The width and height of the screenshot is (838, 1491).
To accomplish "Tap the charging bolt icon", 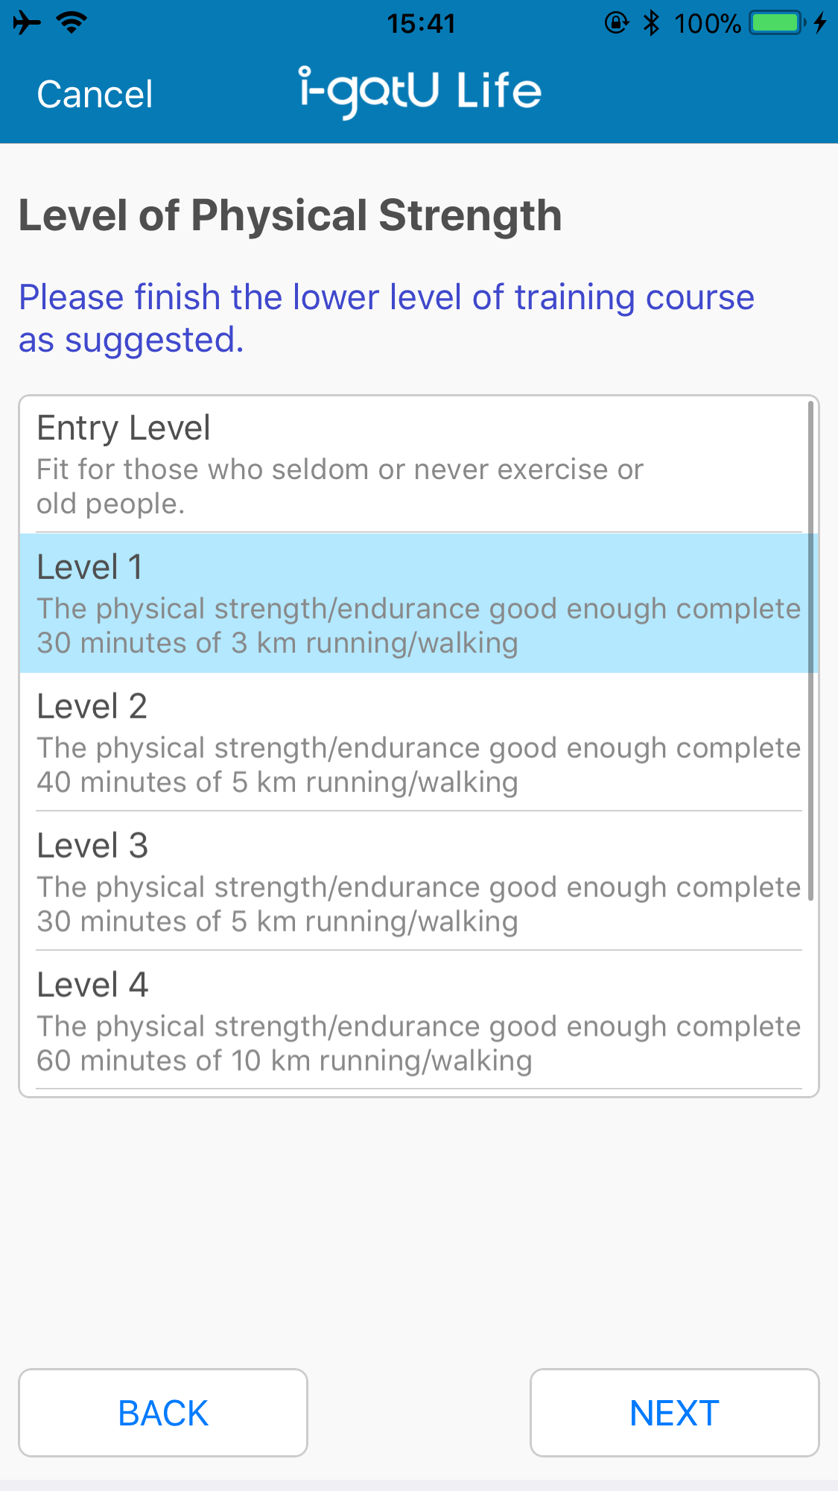I will coord(820,23).
